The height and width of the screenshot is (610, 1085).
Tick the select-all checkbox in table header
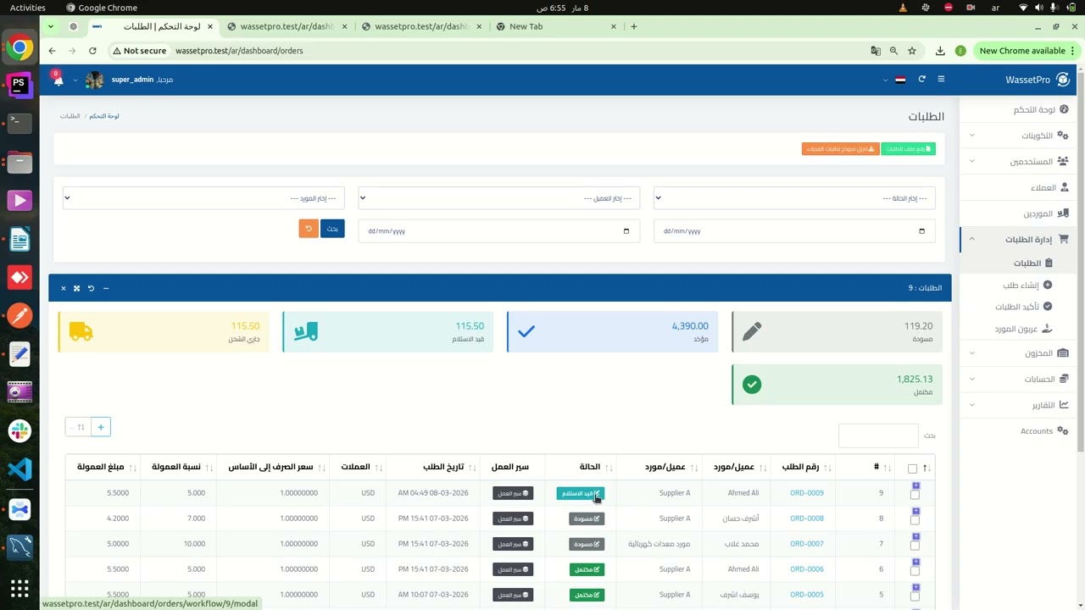[x=912, y=469]
